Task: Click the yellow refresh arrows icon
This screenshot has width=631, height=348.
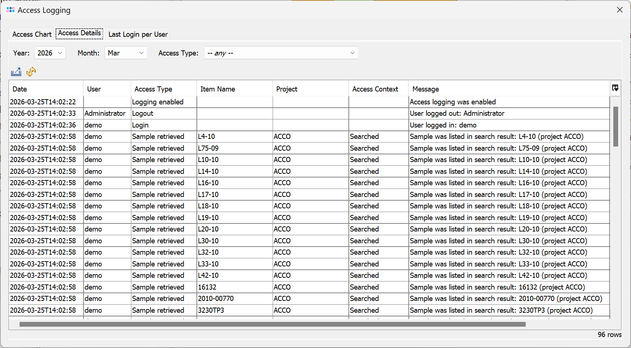Action: pyautogui.click(x=31, y=72)
